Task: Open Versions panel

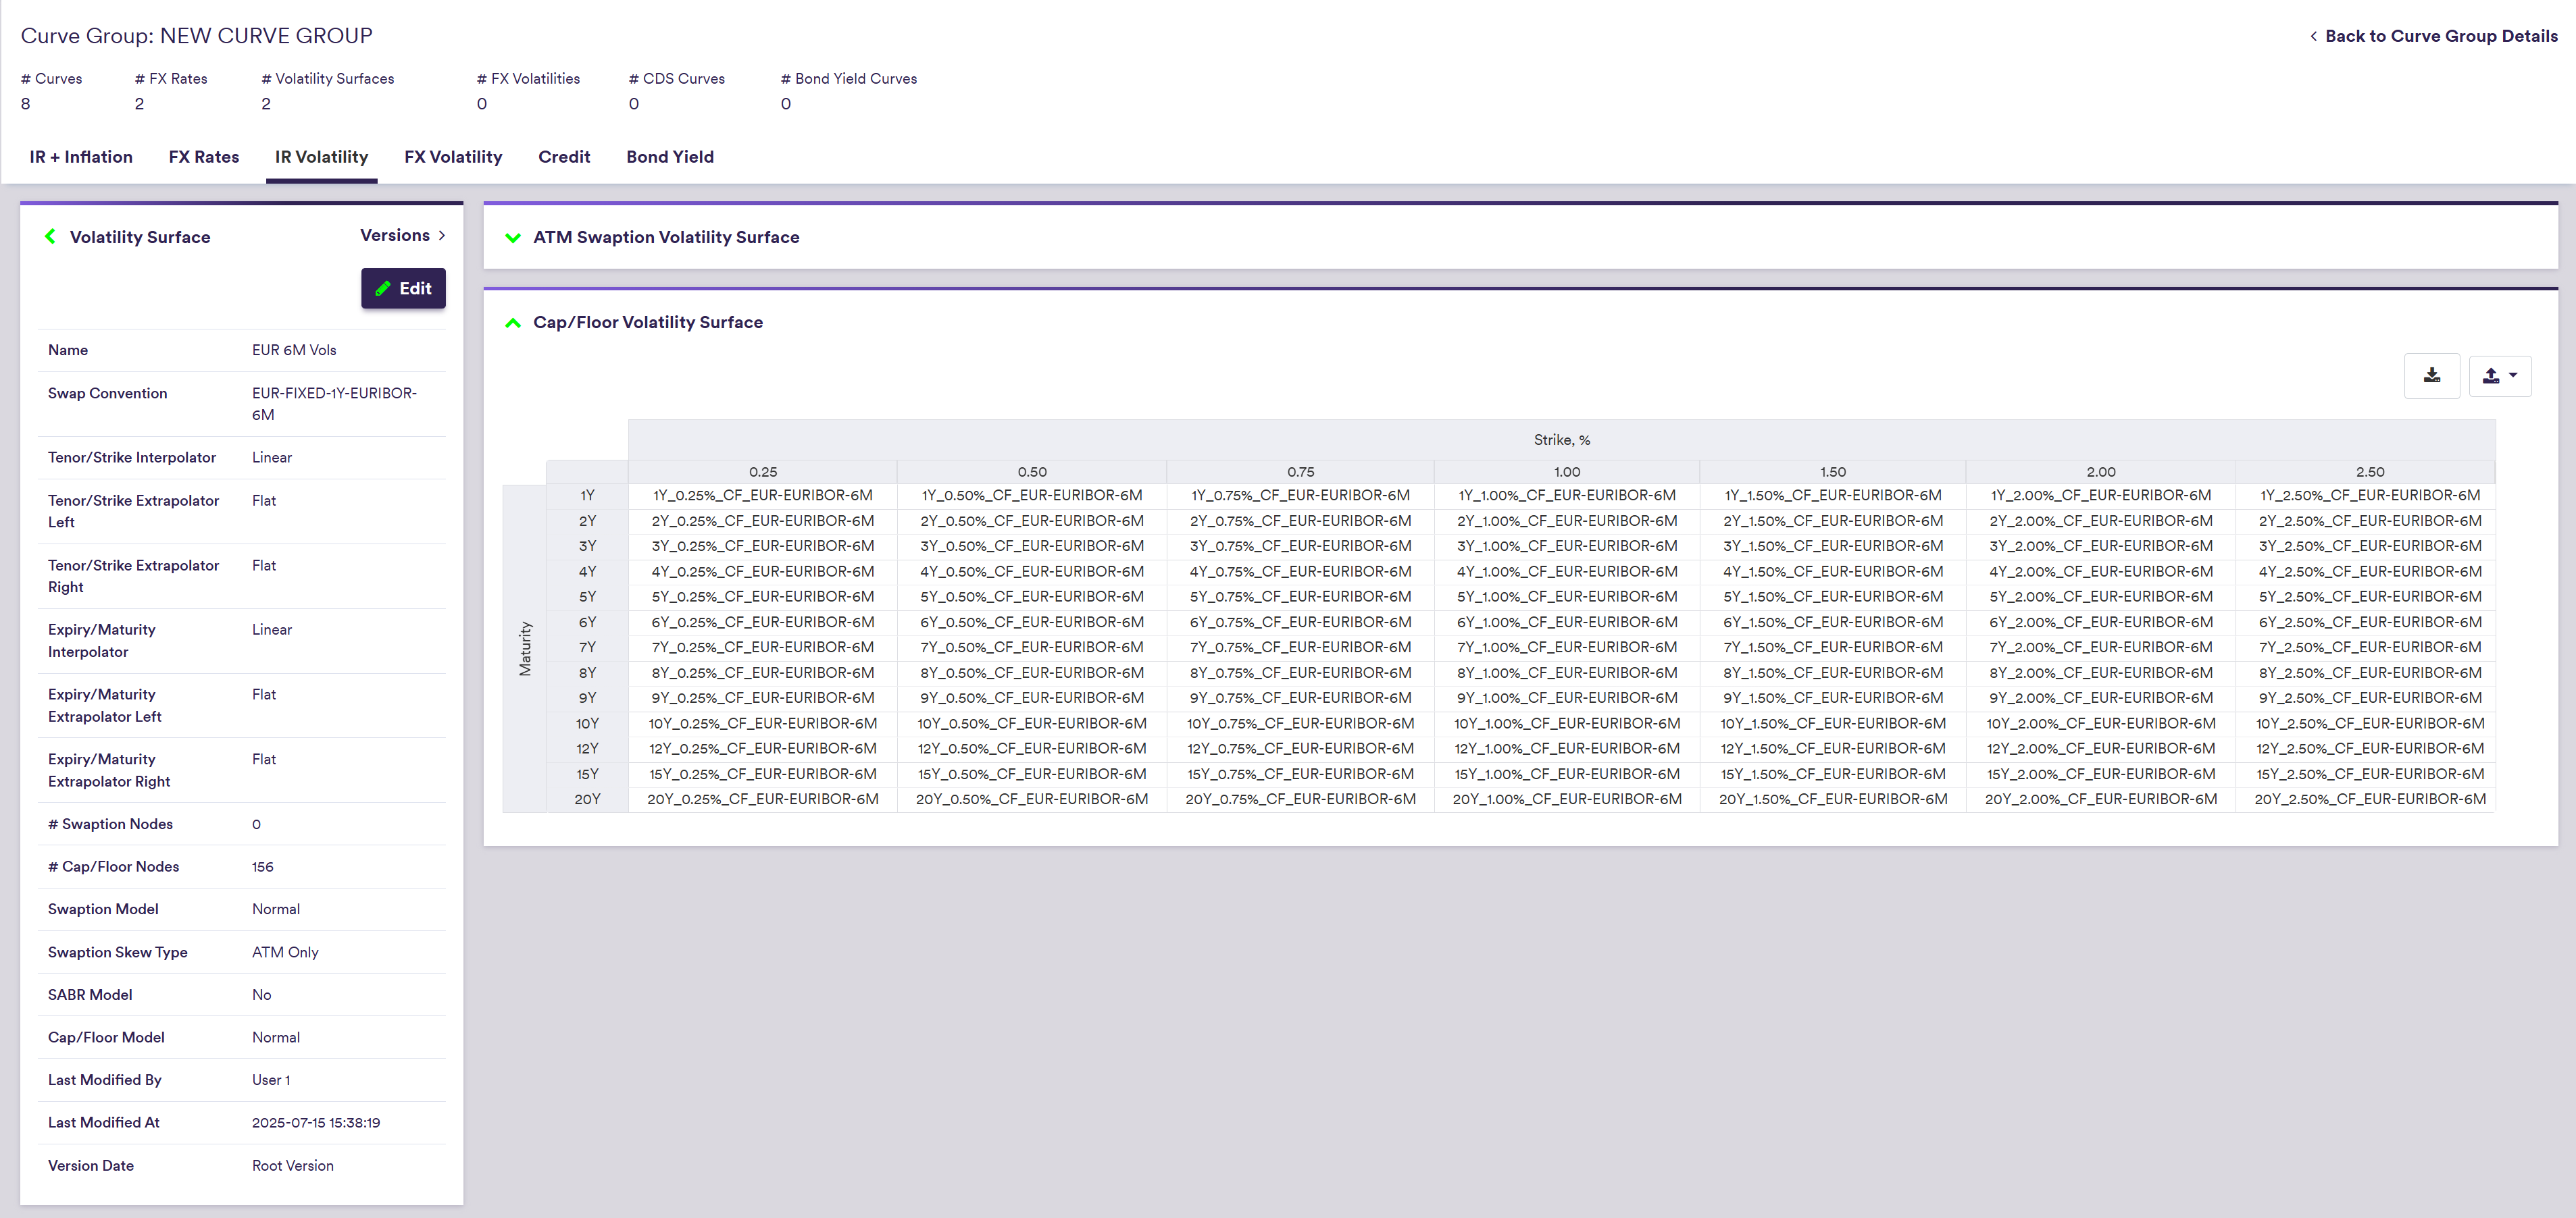Action: click(402, 236)
